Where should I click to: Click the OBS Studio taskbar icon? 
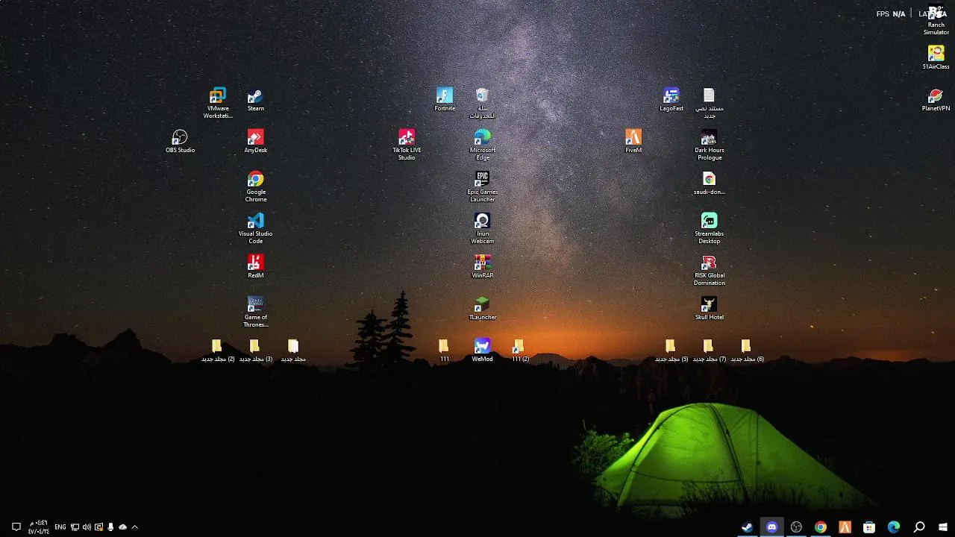tap(796, 527)
